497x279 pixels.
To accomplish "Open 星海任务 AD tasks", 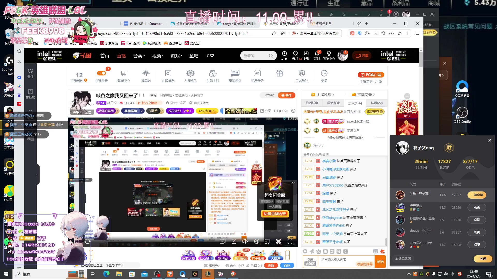I will 257,76.
